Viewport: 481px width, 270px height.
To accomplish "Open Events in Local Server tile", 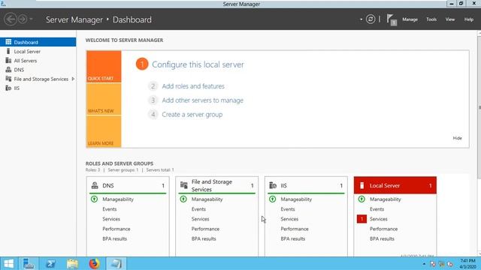I will [377, 209].
